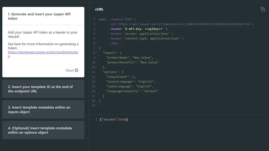Click the Next arrow icon
Viewport: 269px width, 151px height.
(77, 70)
